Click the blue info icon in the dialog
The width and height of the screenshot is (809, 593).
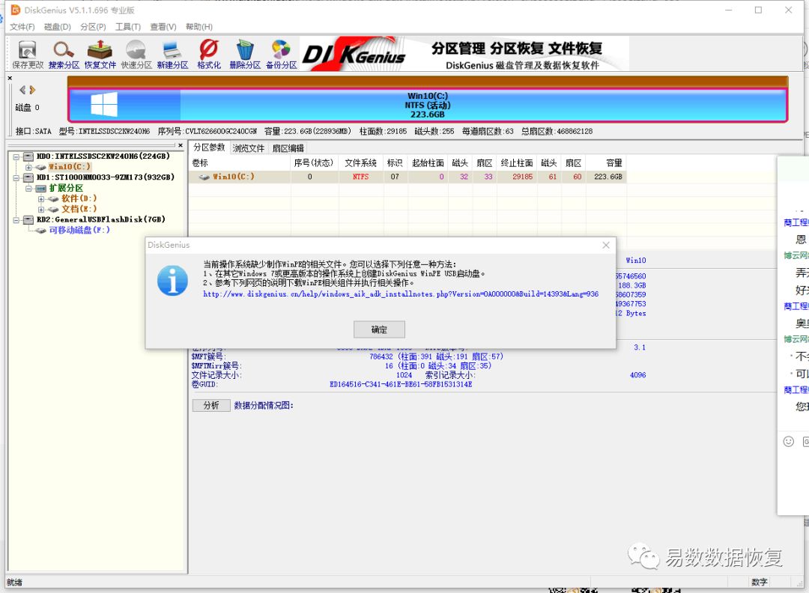point(172,281)
